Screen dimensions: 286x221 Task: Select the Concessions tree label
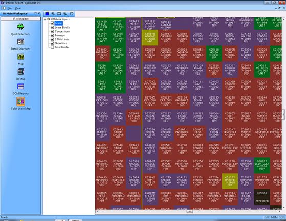pos(62,31)
